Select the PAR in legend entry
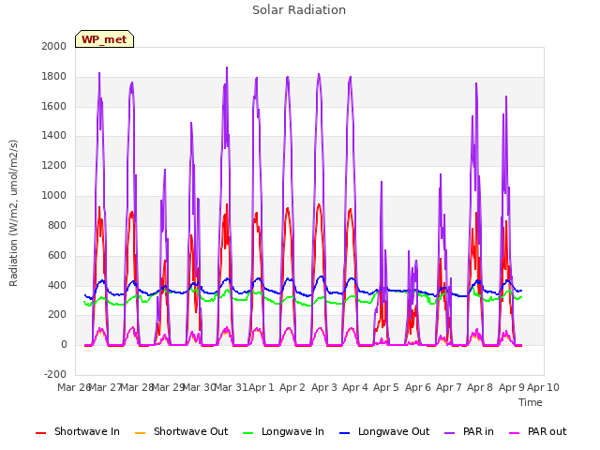 tap(469, 431)
